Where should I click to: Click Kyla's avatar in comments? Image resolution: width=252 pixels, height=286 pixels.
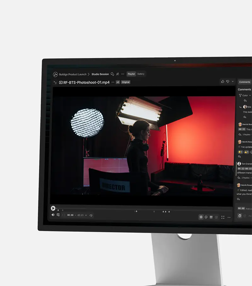pyautogui.click(x=245, y=107)
